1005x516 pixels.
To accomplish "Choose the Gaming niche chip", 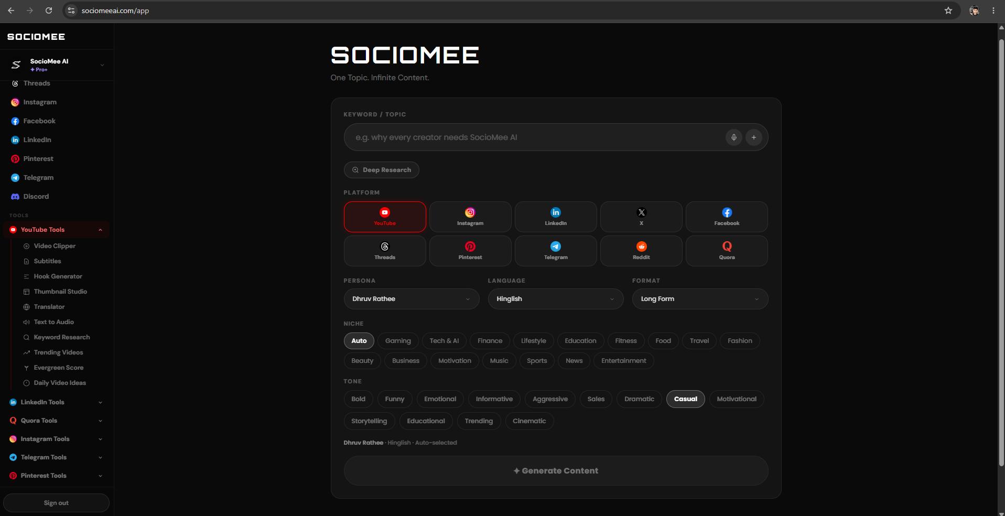I will pyautogui.click(x=398, y=341).
